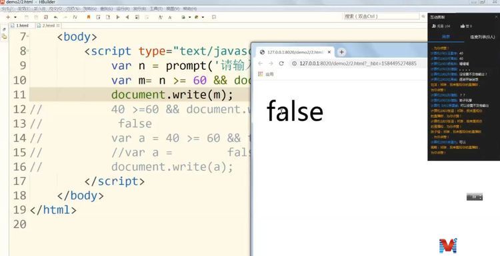Click the browser address bar showing 127.0.0.1:8020
This screenshot has height=256, width=500.
click(x=358, y=64)
